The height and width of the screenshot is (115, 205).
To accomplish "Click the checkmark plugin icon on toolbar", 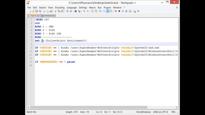I will (x=138, y=11).
